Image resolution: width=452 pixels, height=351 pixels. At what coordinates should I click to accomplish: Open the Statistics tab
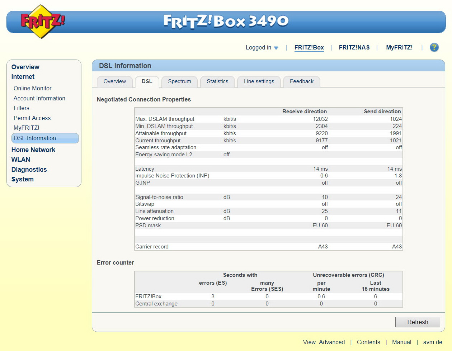(x=217, y=81)
